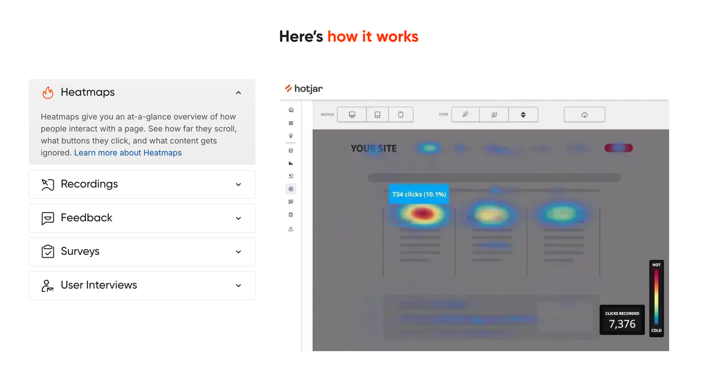701x376 pixels.
Task: Click the Feedback speech bubble icon
Action: point(48,218)
